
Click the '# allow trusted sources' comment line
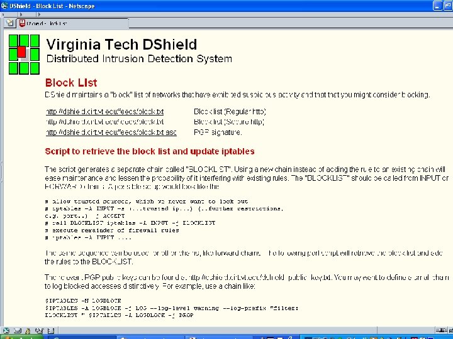(x=147, y=202)
